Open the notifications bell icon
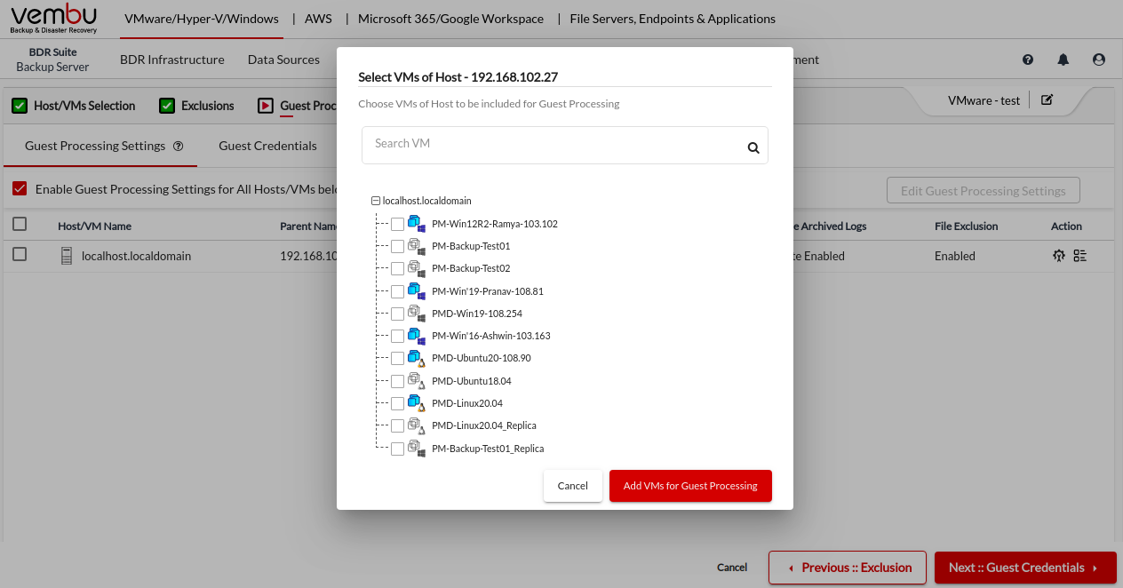1123x588 pixels. 1063,60
